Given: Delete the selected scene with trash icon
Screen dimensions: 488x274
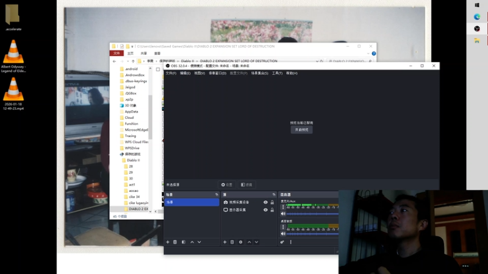Looking at the screenshot, I should tap(175, 242).
